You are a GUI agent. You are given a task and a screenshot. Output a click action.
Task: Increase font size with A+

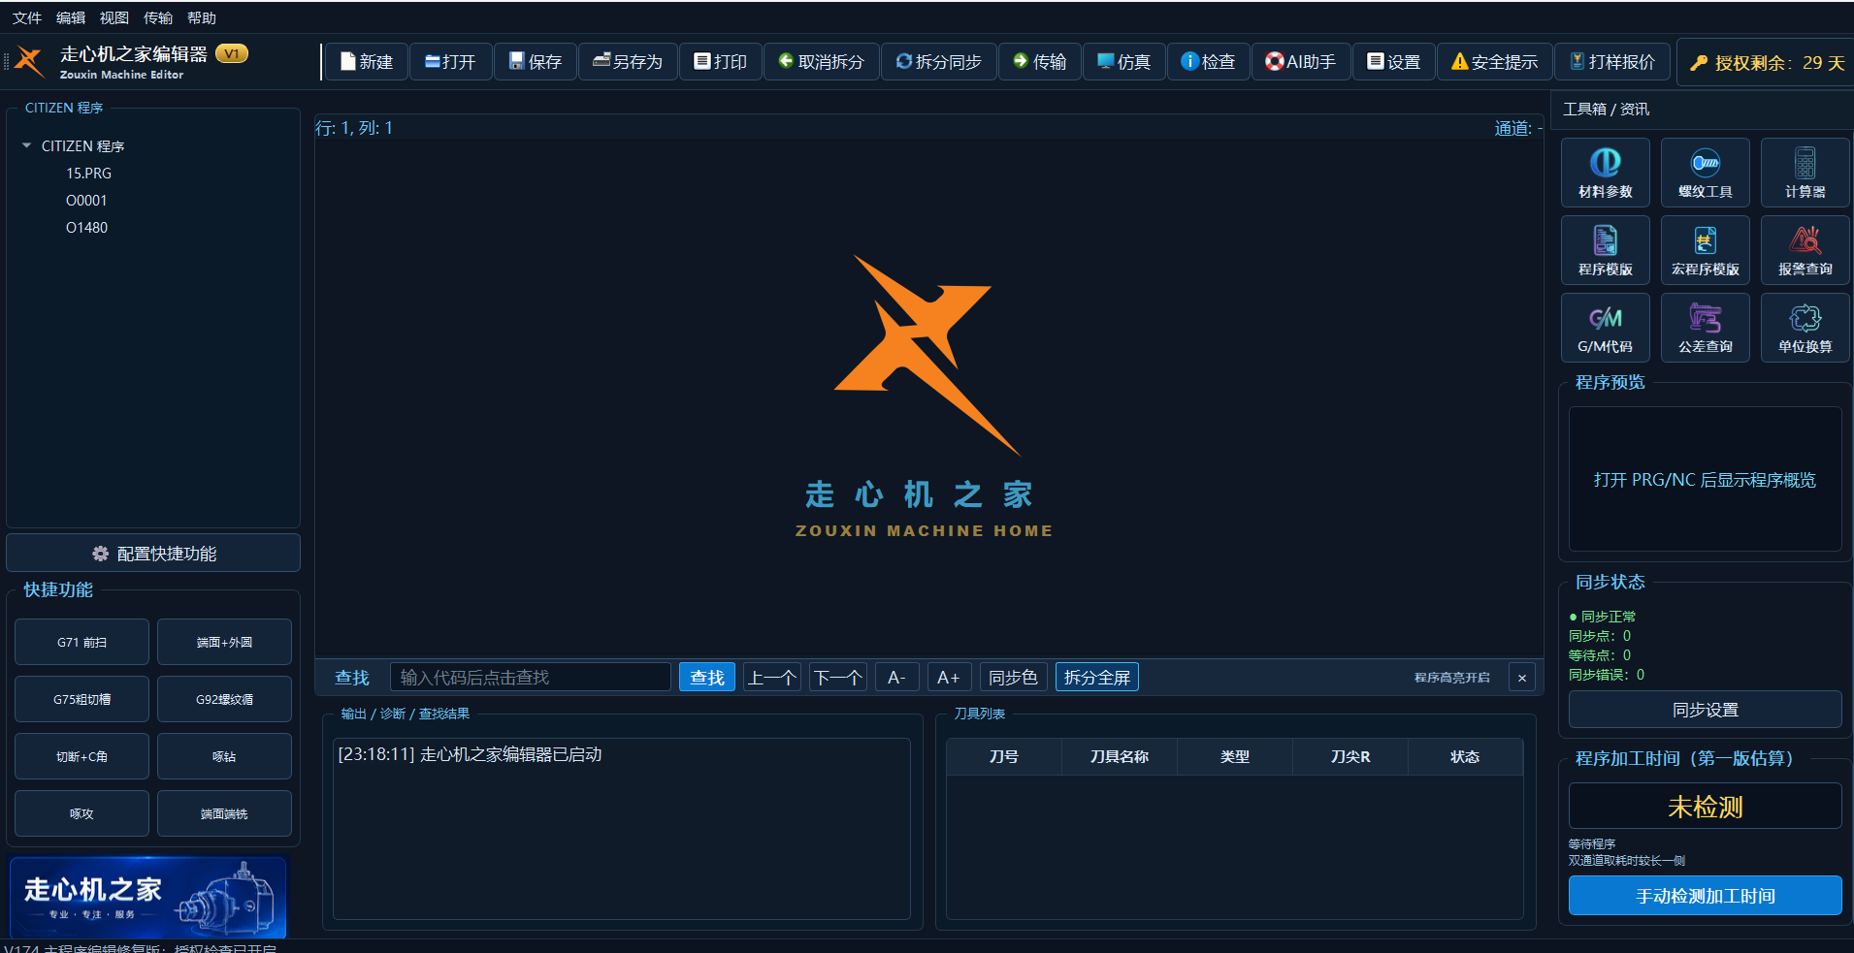pyautogui.click(x=949, y=678)
